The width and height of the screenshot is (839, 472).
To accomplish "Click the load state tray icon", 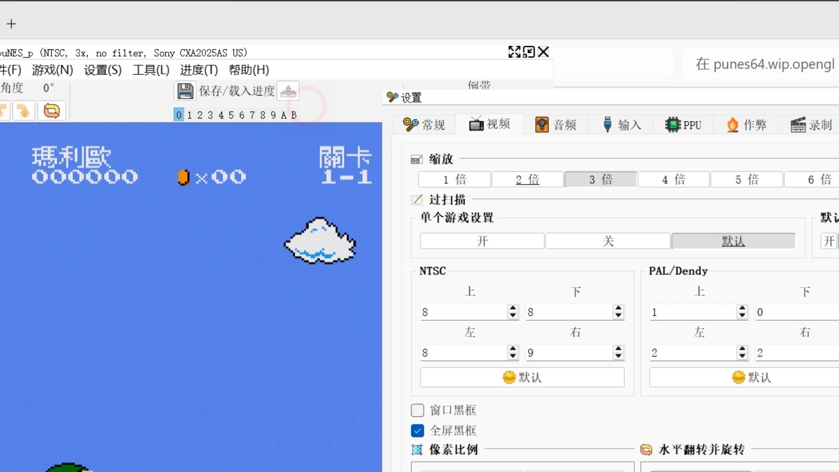I will [288, 91].
